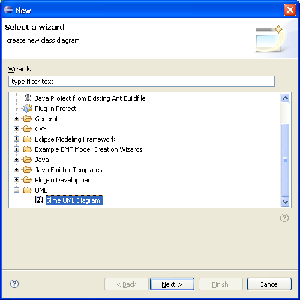Click the Java Emitter Templates folder icon
Viewport: 300px width, 300px height.
pos(28,169)
